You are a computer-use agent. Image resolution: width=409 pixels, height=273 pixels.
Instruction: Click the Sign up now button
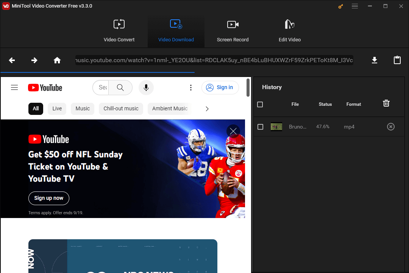coord(49,198)
